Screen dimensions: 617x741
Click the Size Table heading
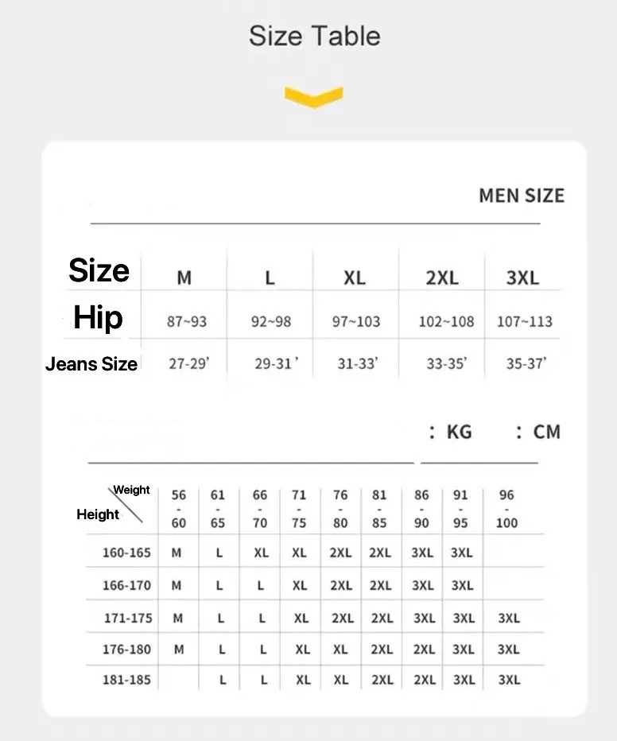point(314,36)
